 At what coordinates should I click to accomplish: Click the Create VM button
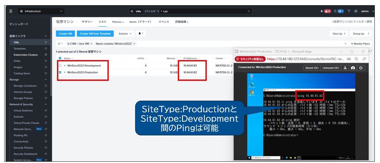tap(65, 33)
